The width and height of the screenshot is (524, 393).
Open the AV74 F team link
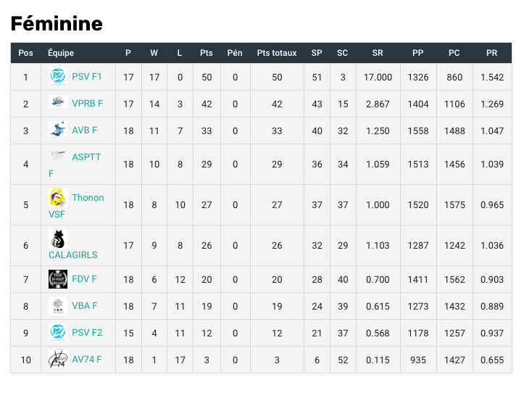coord(87,359)
